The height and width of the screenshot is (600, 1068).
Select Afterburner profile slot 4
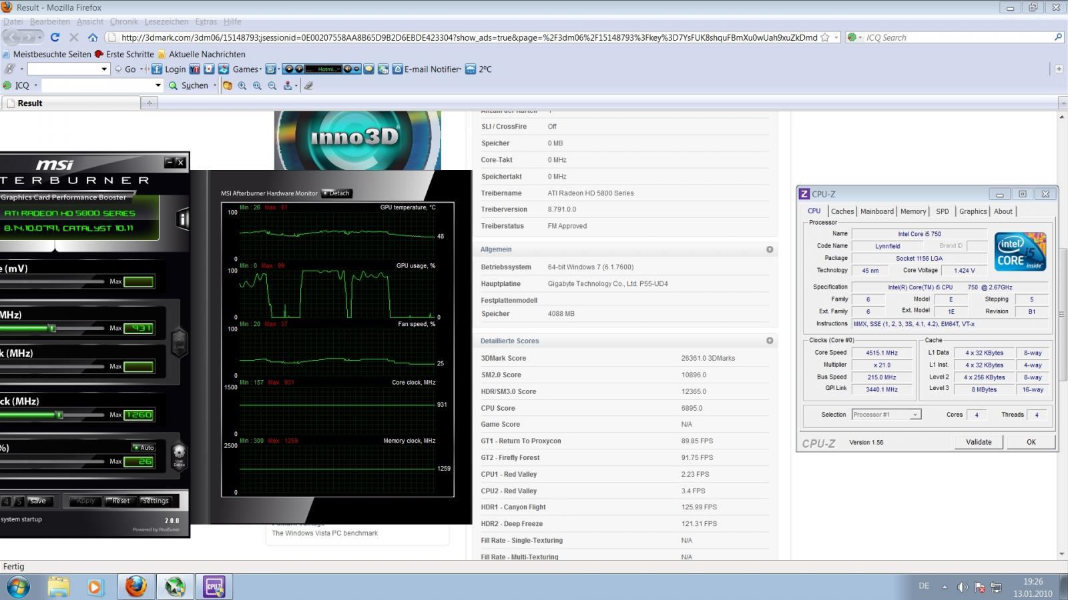pos(6,501)
